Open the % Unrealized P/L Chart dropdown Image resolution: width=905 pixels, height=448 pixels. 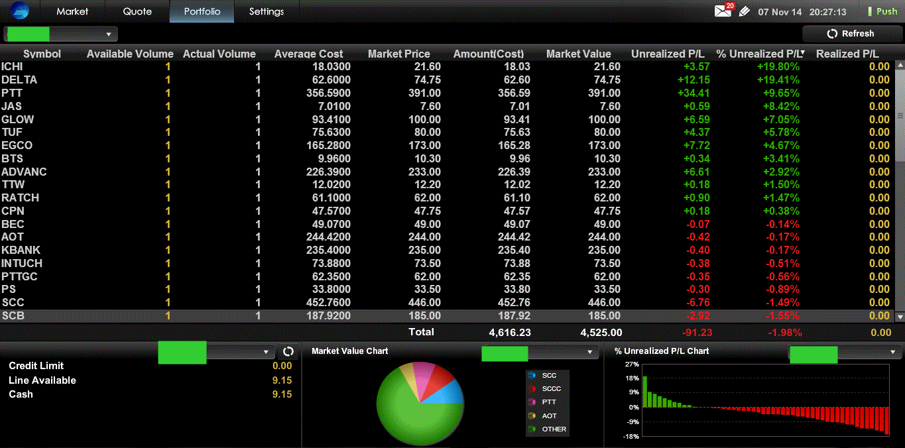coord(845,353)
